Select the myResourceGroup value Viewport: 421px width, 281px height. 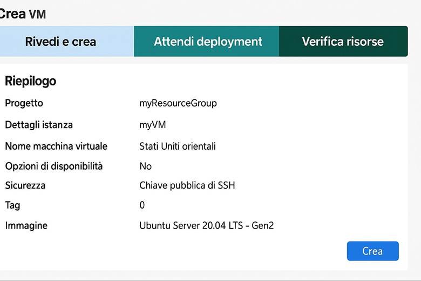[178, 103]
